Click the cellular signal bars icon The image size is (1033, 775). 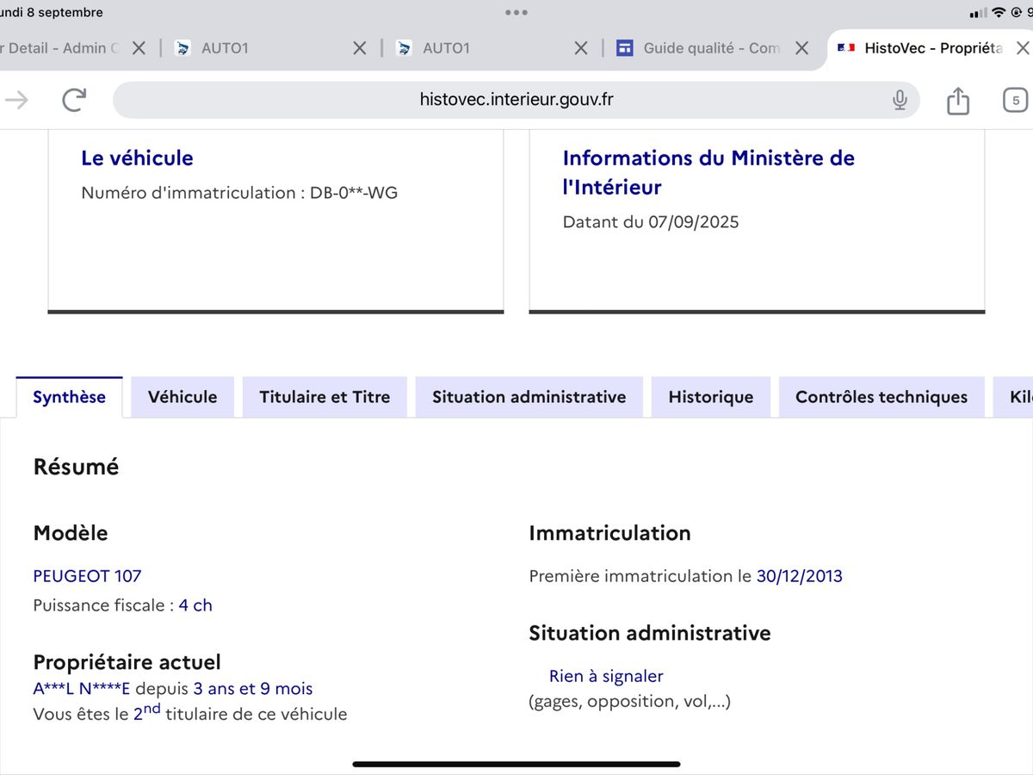pyautogui.click(x=978, y=13)
